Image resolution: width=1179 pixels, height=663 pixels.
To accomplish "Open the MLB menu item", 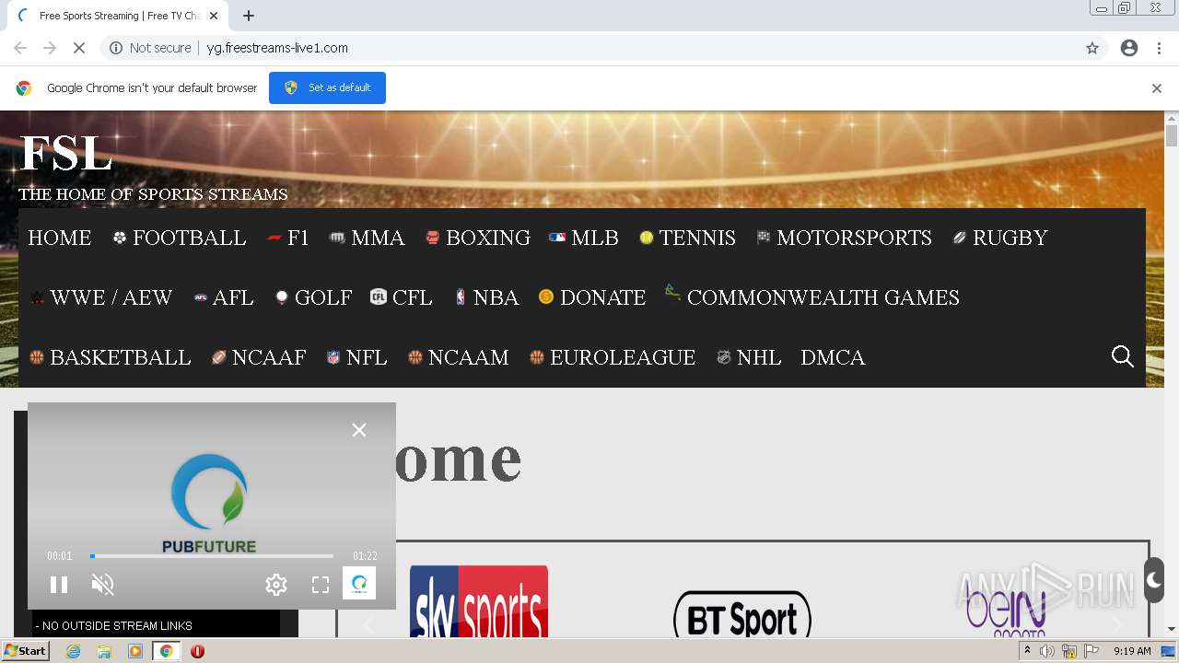I will [x=584, y=238].
